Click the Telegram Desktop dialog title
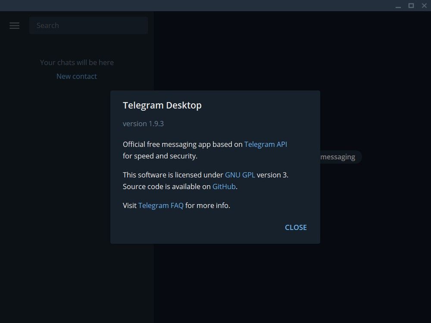 point(162,106)
